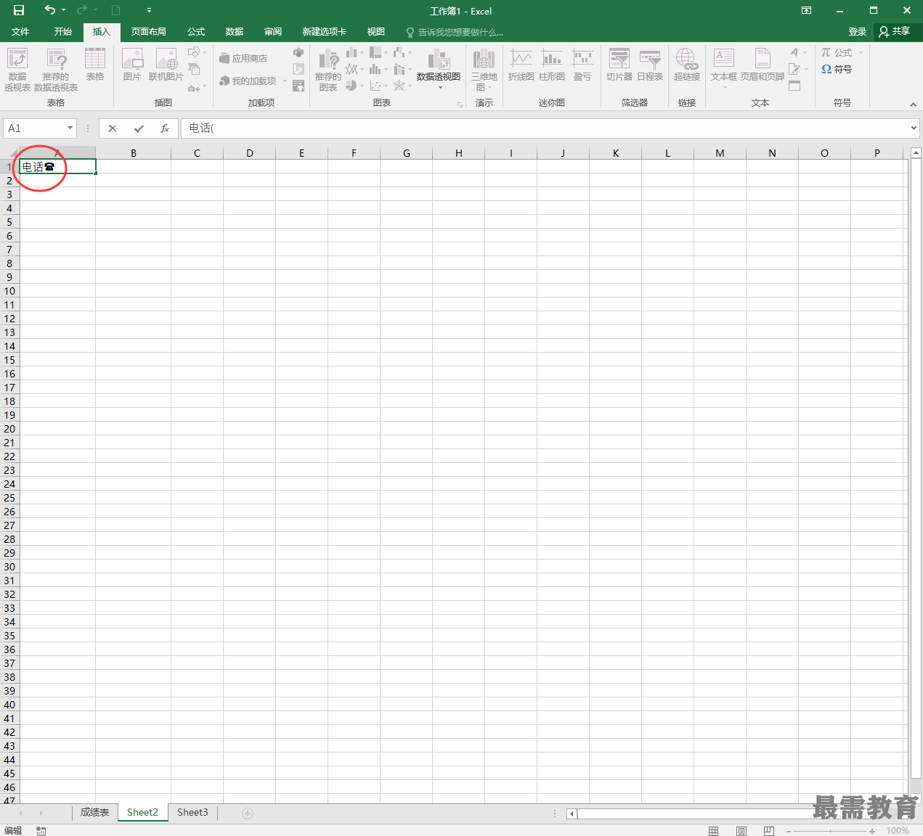Click the Tell Me search box
923x836 pixels.
tap(455, 32)
